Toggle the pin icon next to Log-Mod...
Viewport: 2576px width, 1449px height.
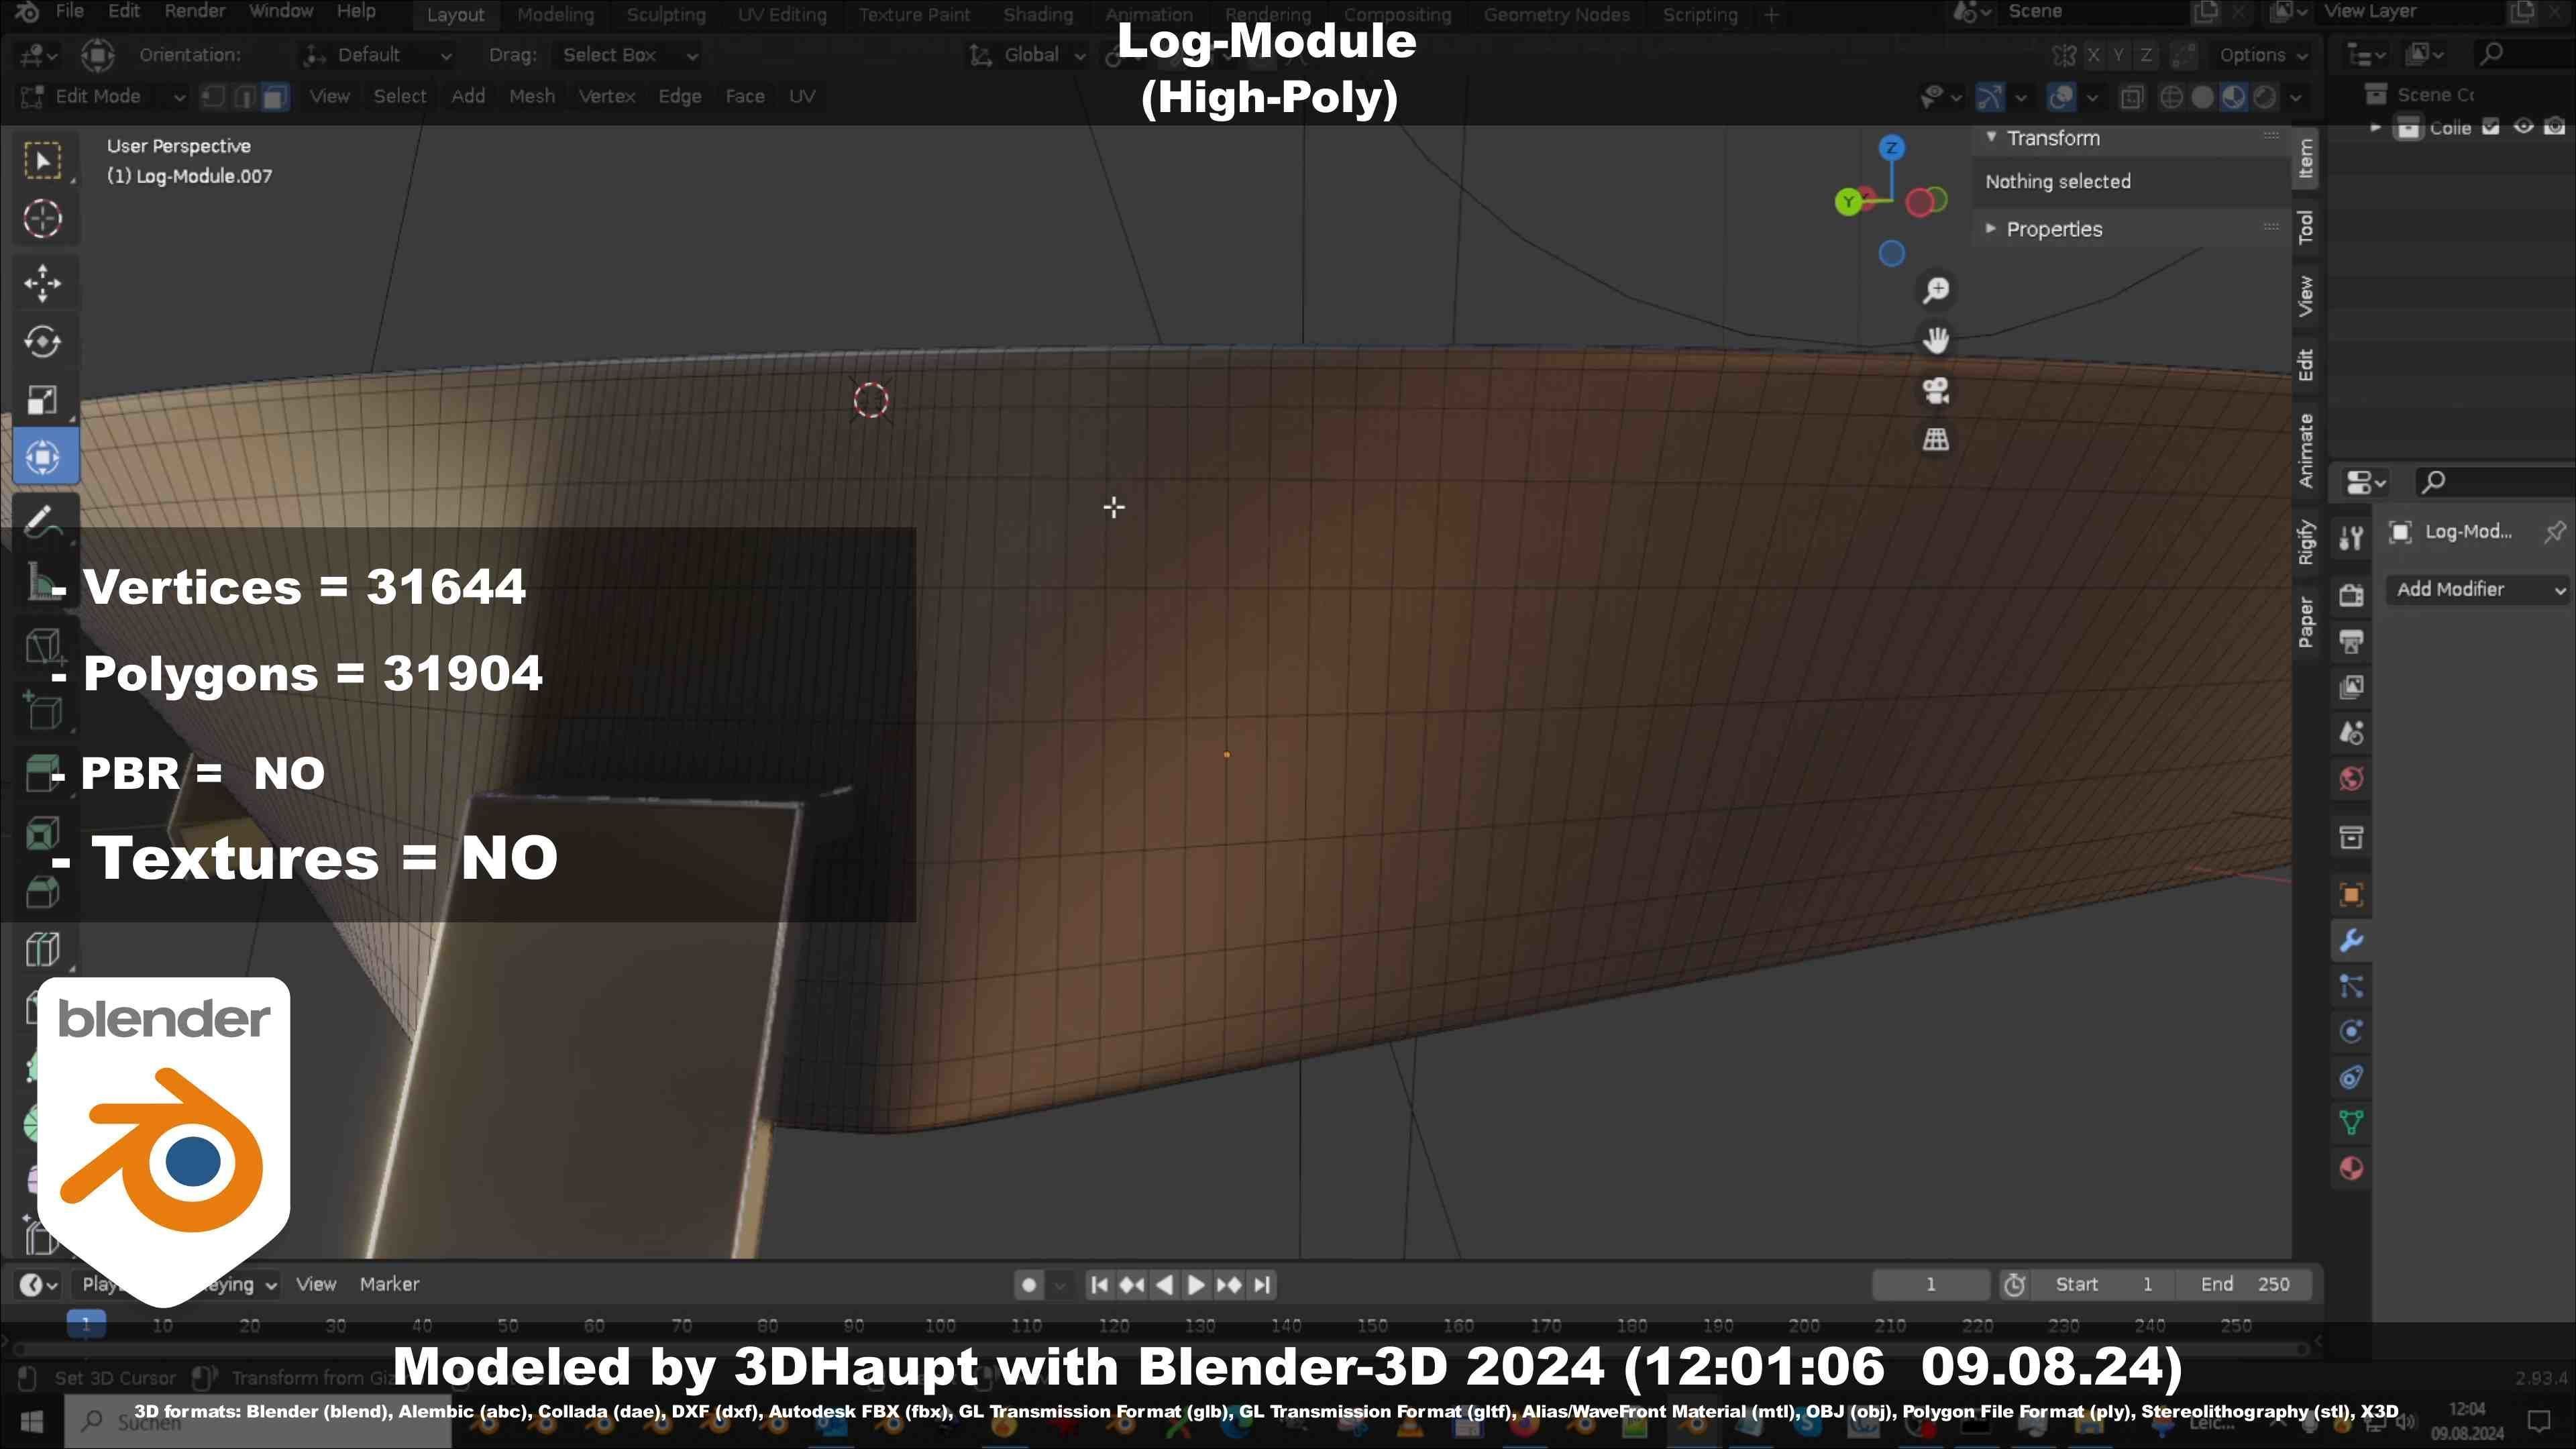[2554, 532]
